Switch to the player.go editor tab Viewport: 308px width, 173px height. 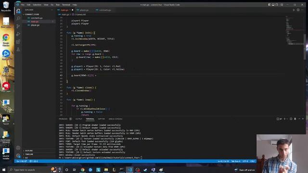(84, 10)
